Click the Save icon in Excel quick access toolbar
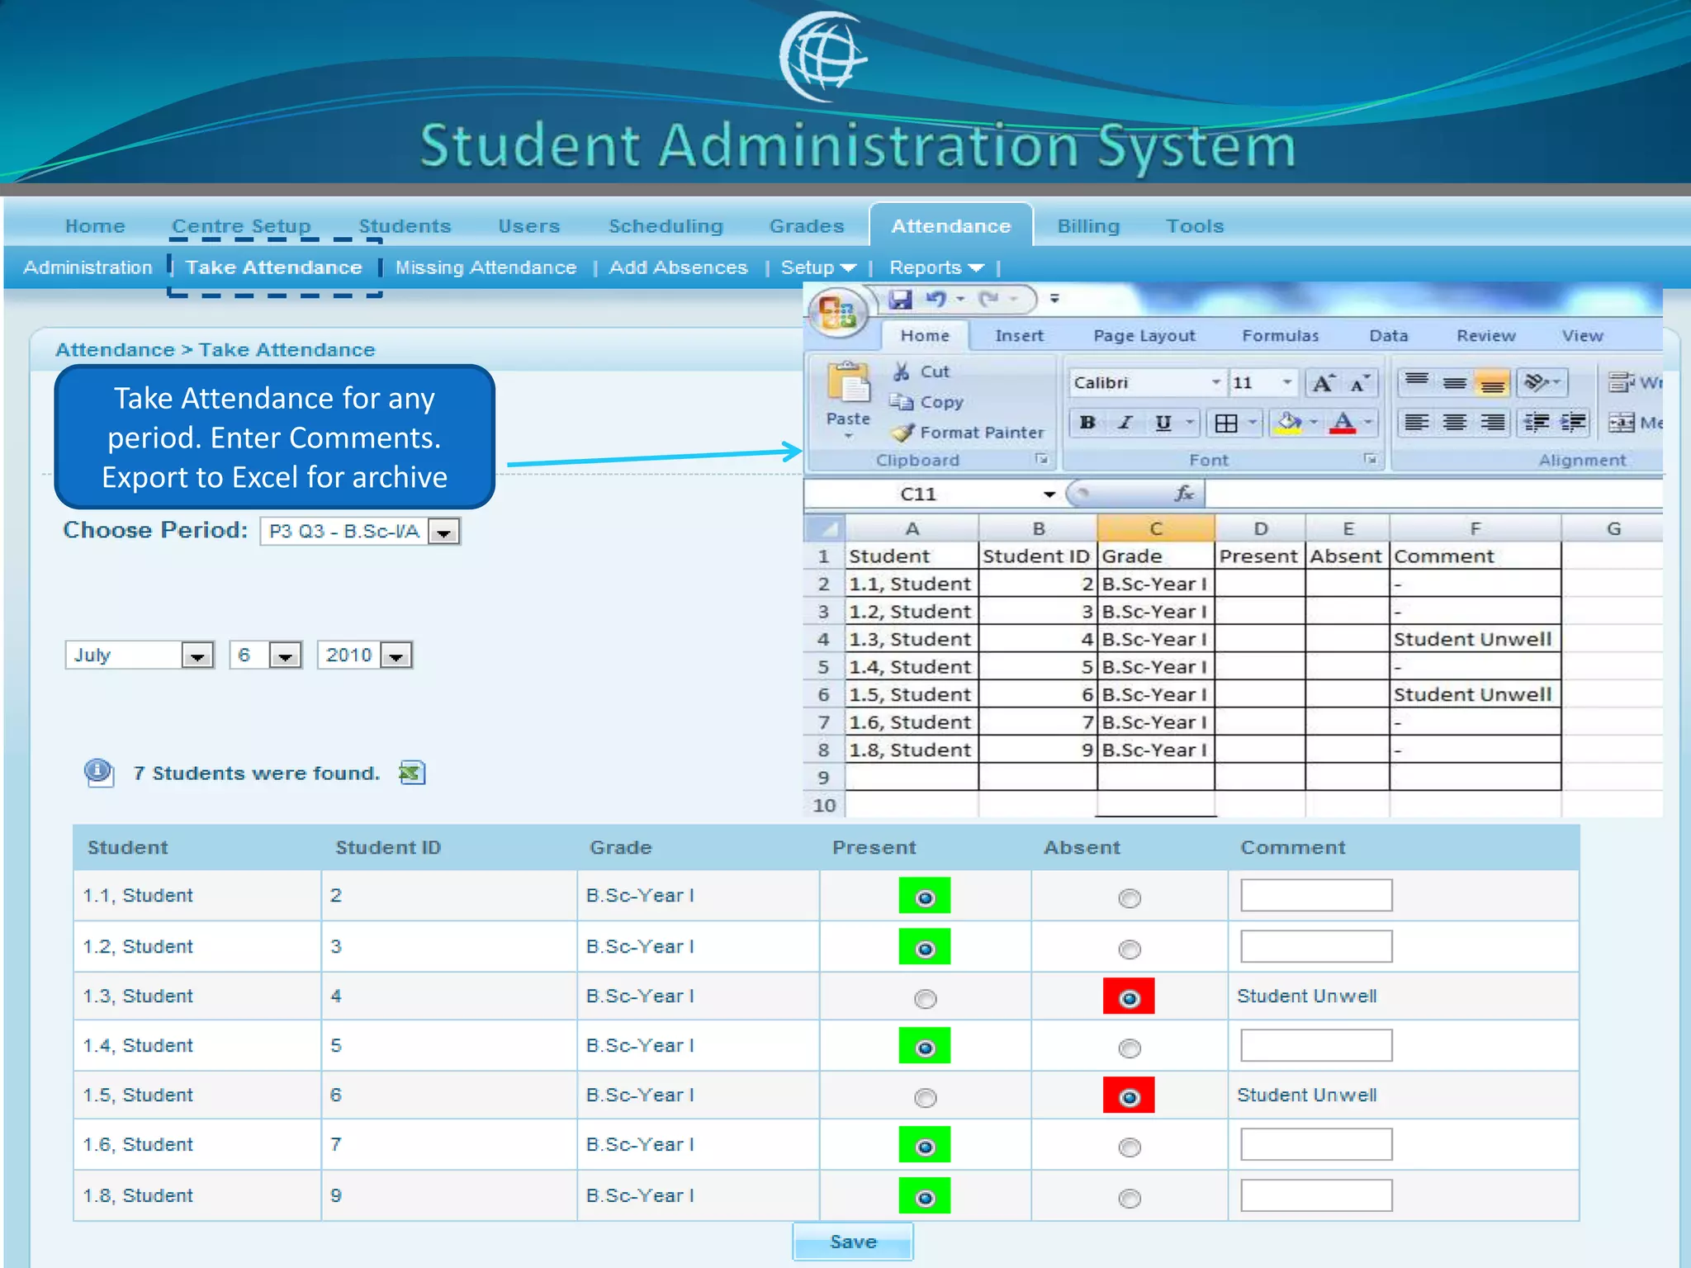1691x1268 pixels. tap(900, 299)
